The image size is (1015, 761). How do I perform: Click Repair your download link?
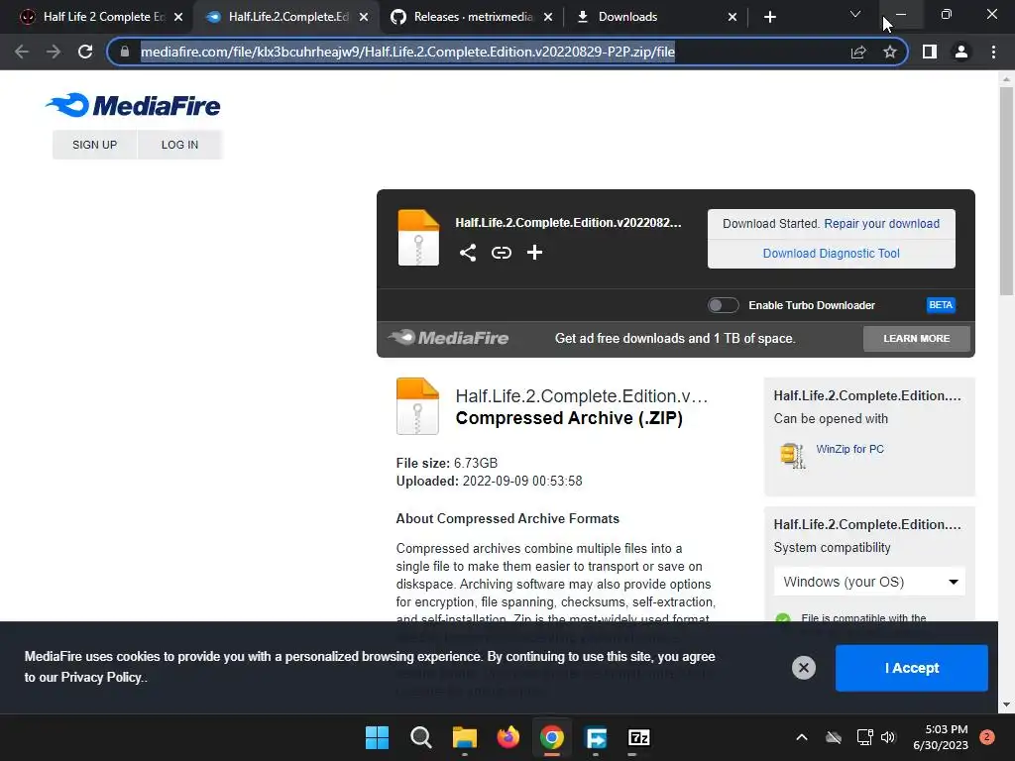pos(881,223)
